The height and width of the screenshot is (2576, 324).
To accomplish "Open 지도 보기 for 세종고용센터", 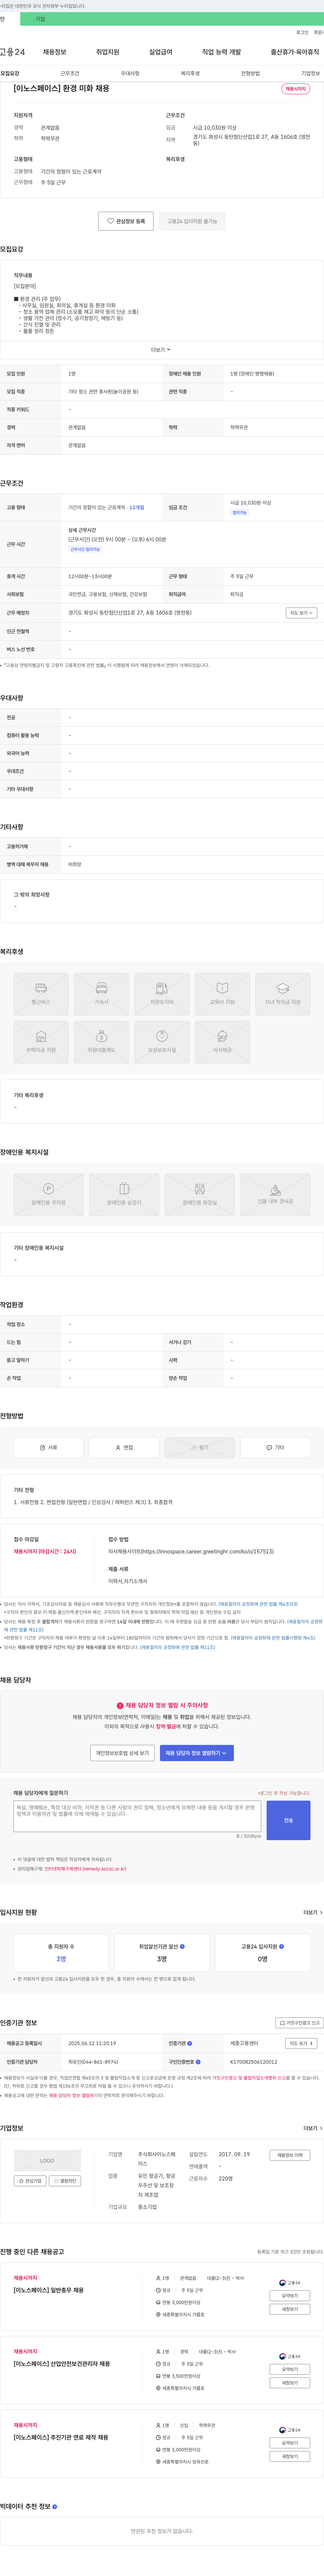I will (x=301, y=2043).
